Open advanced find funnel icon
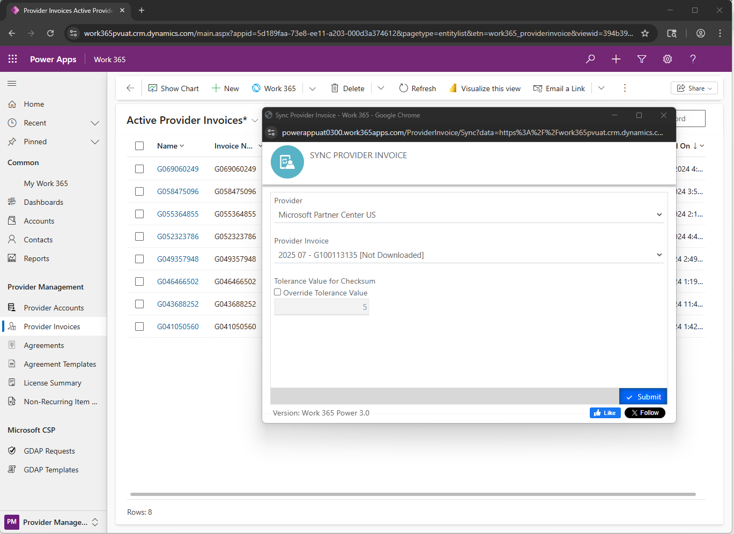 [x=642, y=59]
